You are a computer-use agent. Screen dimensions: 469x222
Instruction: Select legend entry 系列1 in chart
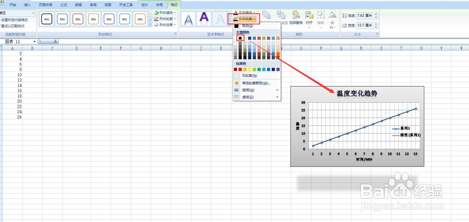pyautogui.click(x=402, y=128)
